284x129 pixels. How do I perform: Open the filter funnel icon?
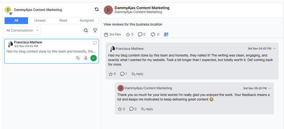pos(95,30)
